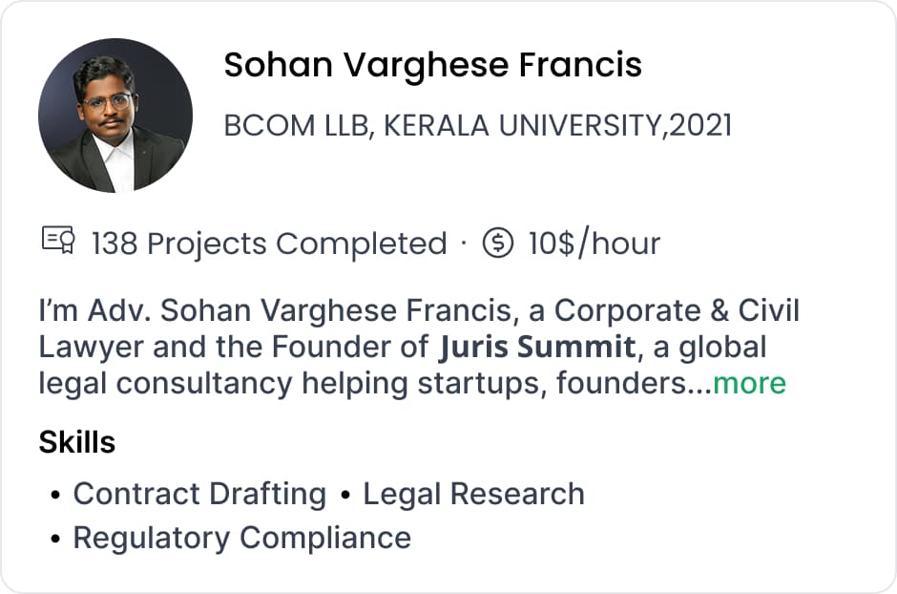The width and height of the screenshot is (897, 594).
Task: Click the BCOM LLB degree text
Action: click(x=296, y=125)
